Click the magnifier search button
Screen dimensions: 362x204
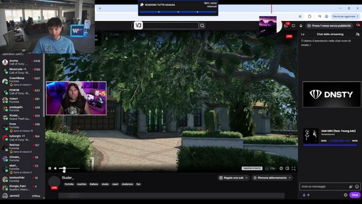click(202, 25)
